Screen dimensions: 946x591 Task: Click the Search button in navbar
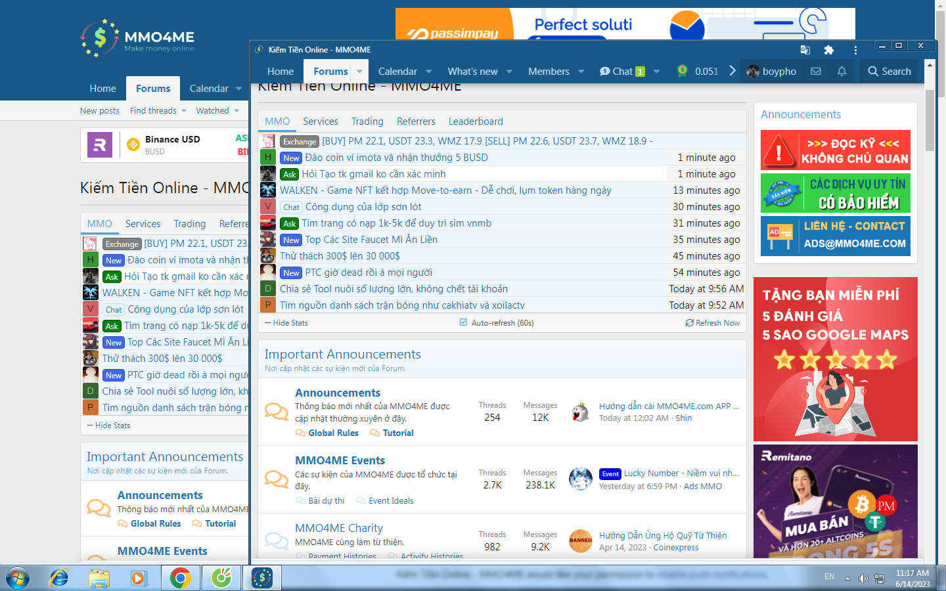click(889, 71)
